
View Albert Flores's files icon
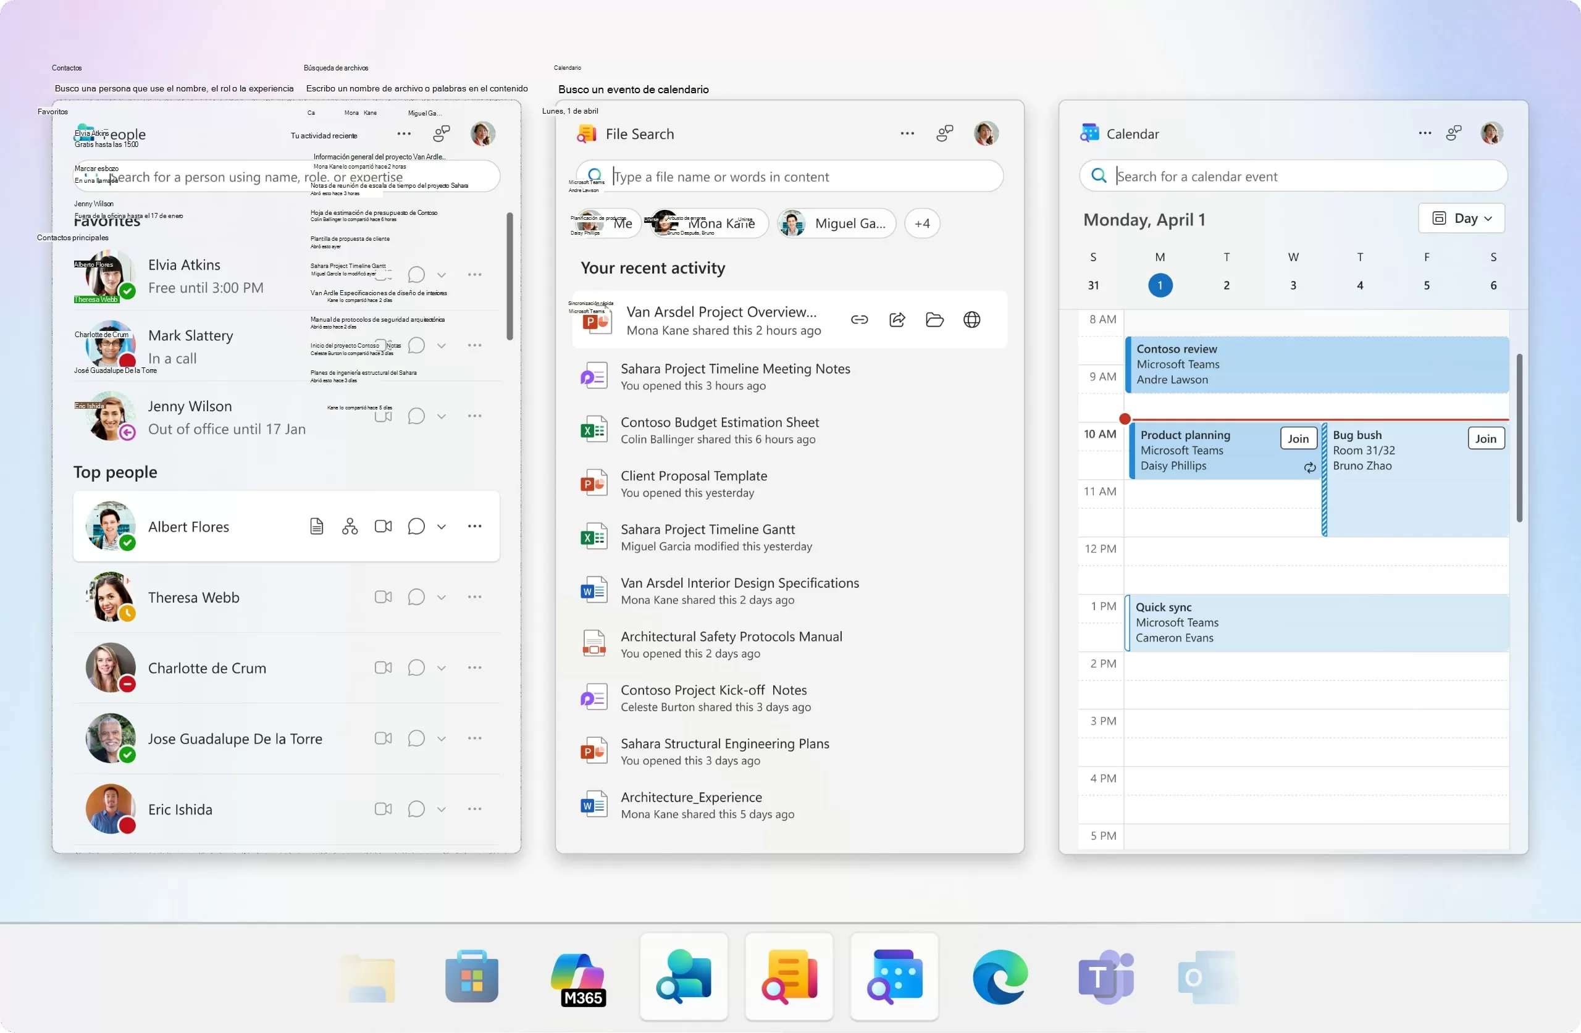[x=317, y=526]
